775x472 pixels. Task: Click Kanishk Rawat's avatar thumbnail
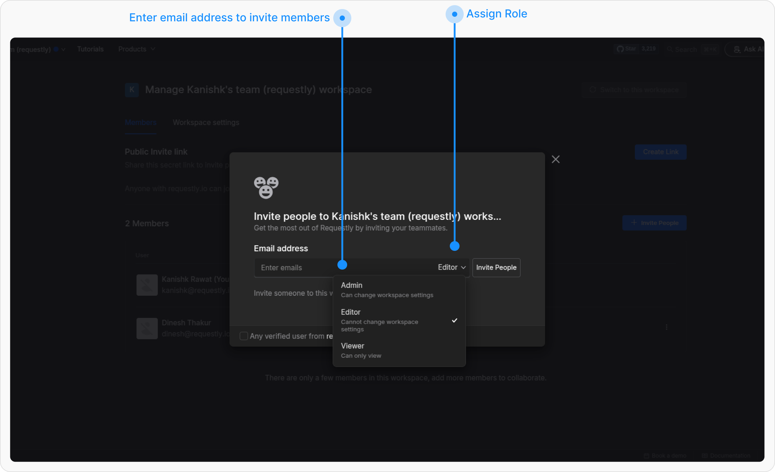point(147,285)
